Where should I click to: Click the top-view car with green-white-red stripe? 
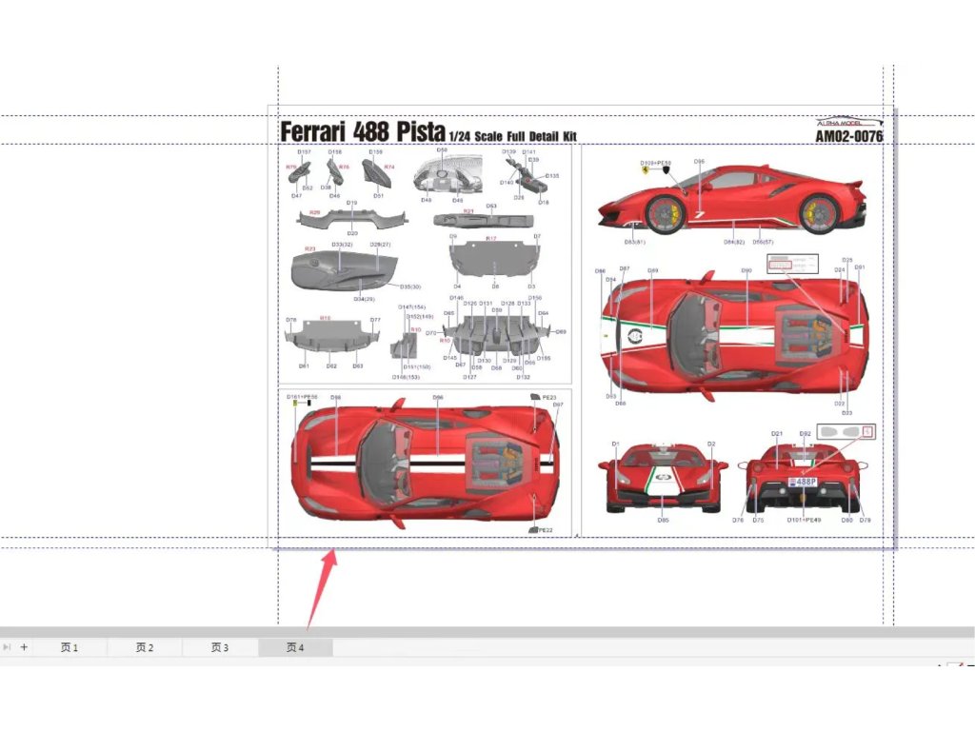[734, 336]
